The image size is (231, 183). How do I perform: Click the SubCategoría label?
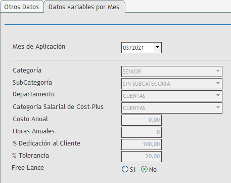tap(32, 83)
